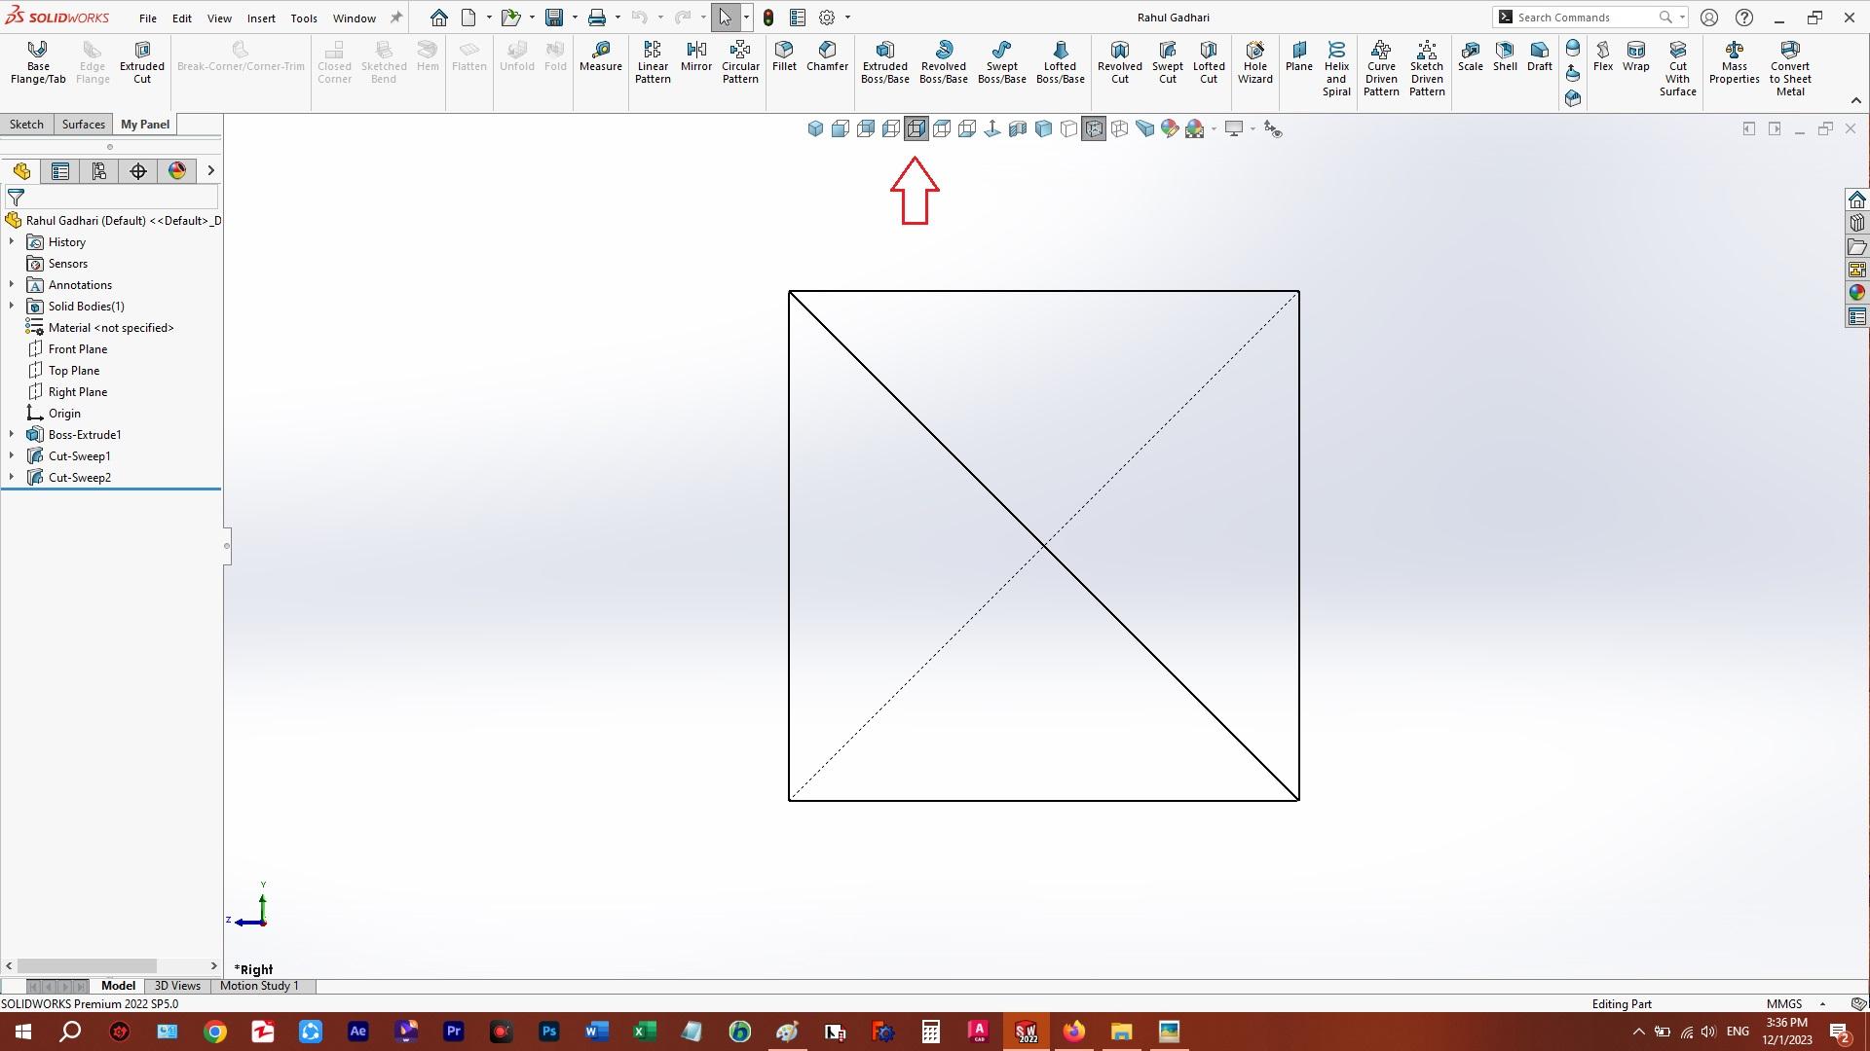1870x1051 pixels.
Task: Use the Mirror feature
Action: click(695, 56)
